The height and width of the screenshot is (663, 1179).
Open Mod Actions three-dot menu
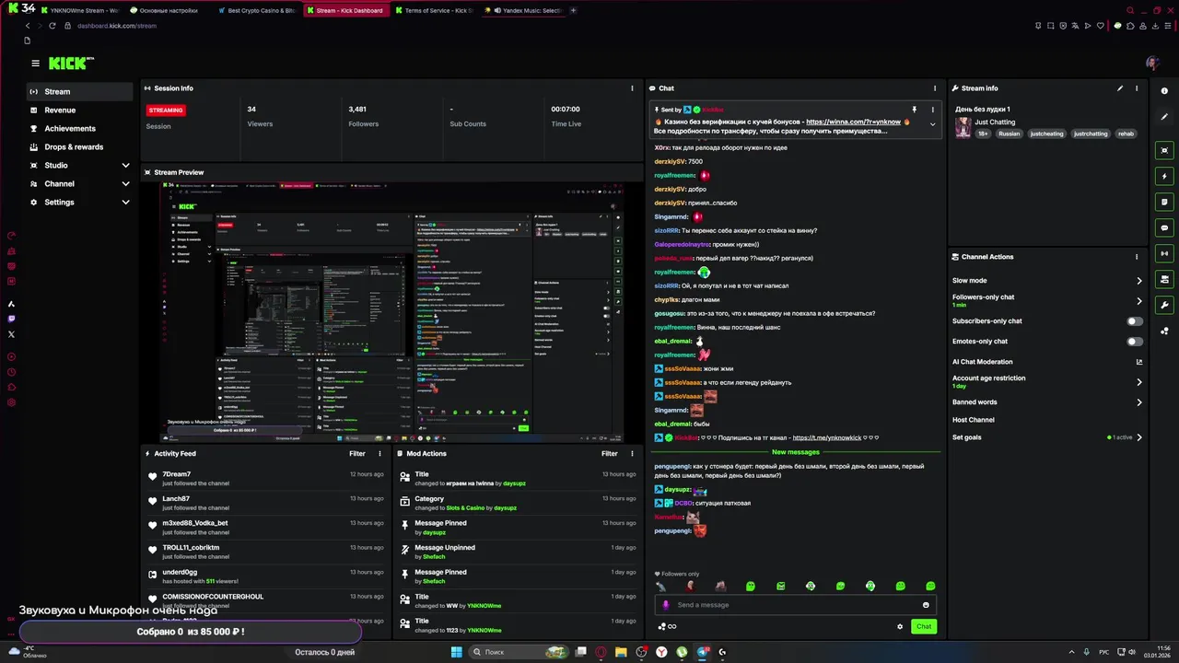tap(632, 454)
